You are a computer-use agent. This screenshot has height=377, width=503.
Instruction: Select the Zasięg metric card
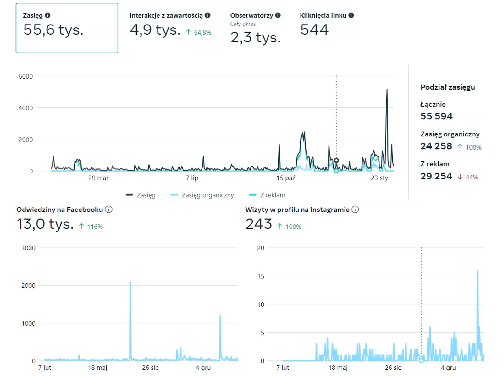(67, 28)
